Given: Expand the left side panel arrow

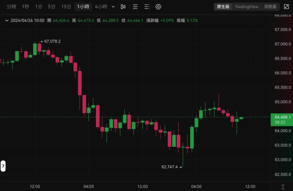Looking at the screenshot, I should [3, 166].
